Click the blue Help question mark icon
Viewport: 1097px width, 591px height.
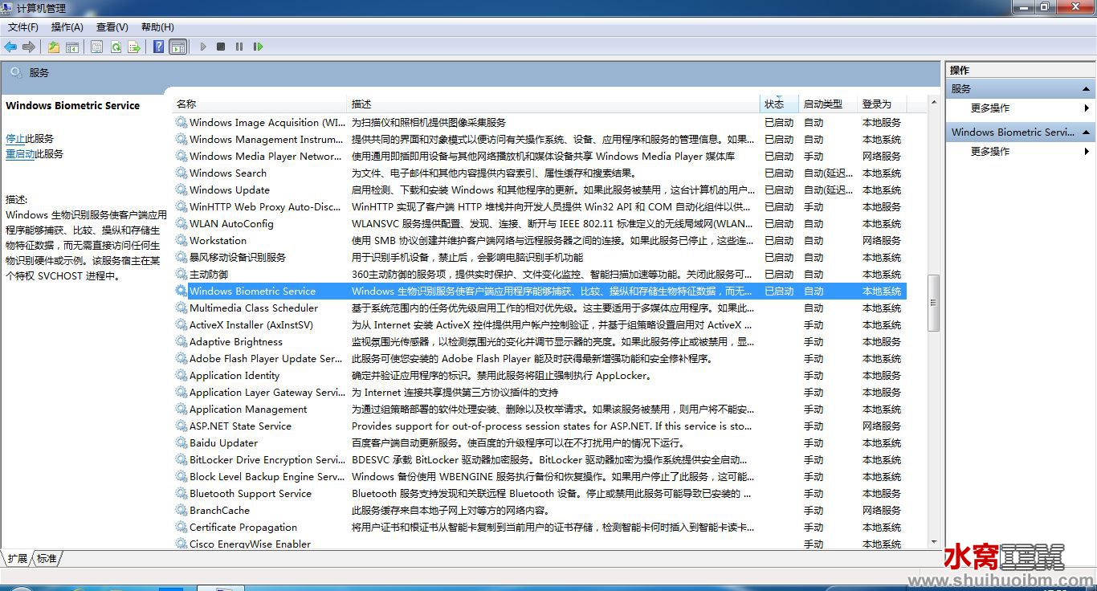tap(159, 47)
